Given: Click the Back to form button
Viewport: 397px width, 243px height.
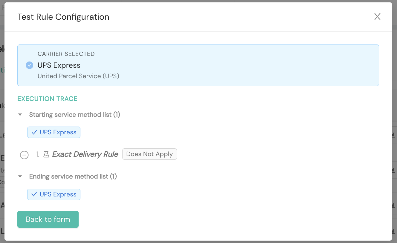Looking at the screenshot, I should click(48, 219).
